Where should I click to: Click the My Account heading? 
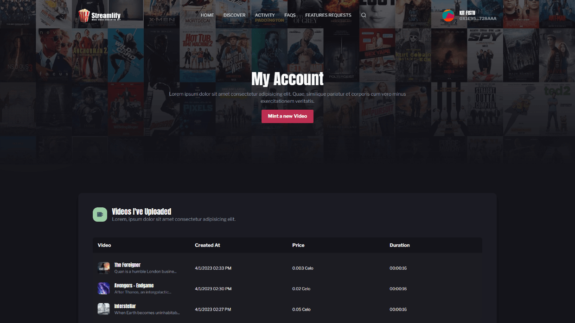pyautogui.click(x=287, y=79)
